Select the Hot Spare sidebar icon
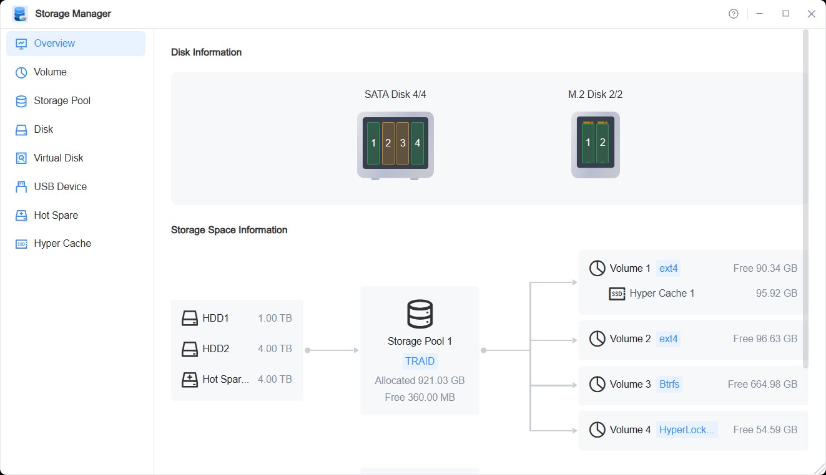 click(x=21, y=215)
